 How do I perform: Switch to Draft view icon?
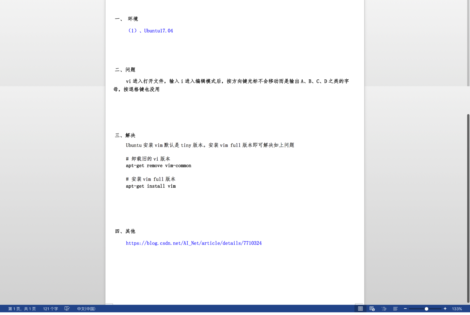click(x=395, y=308)
